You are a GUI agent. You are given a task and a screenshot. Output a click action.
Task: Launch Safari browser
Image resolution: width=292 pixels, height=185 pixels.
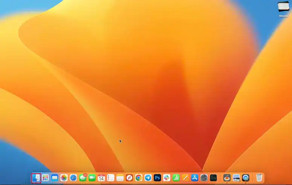[x=73, y=178]
